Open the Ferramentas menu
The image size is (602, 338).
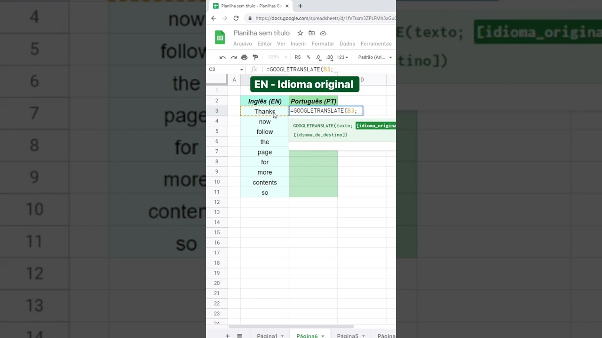pyautogui.click(x=376, y=44)
